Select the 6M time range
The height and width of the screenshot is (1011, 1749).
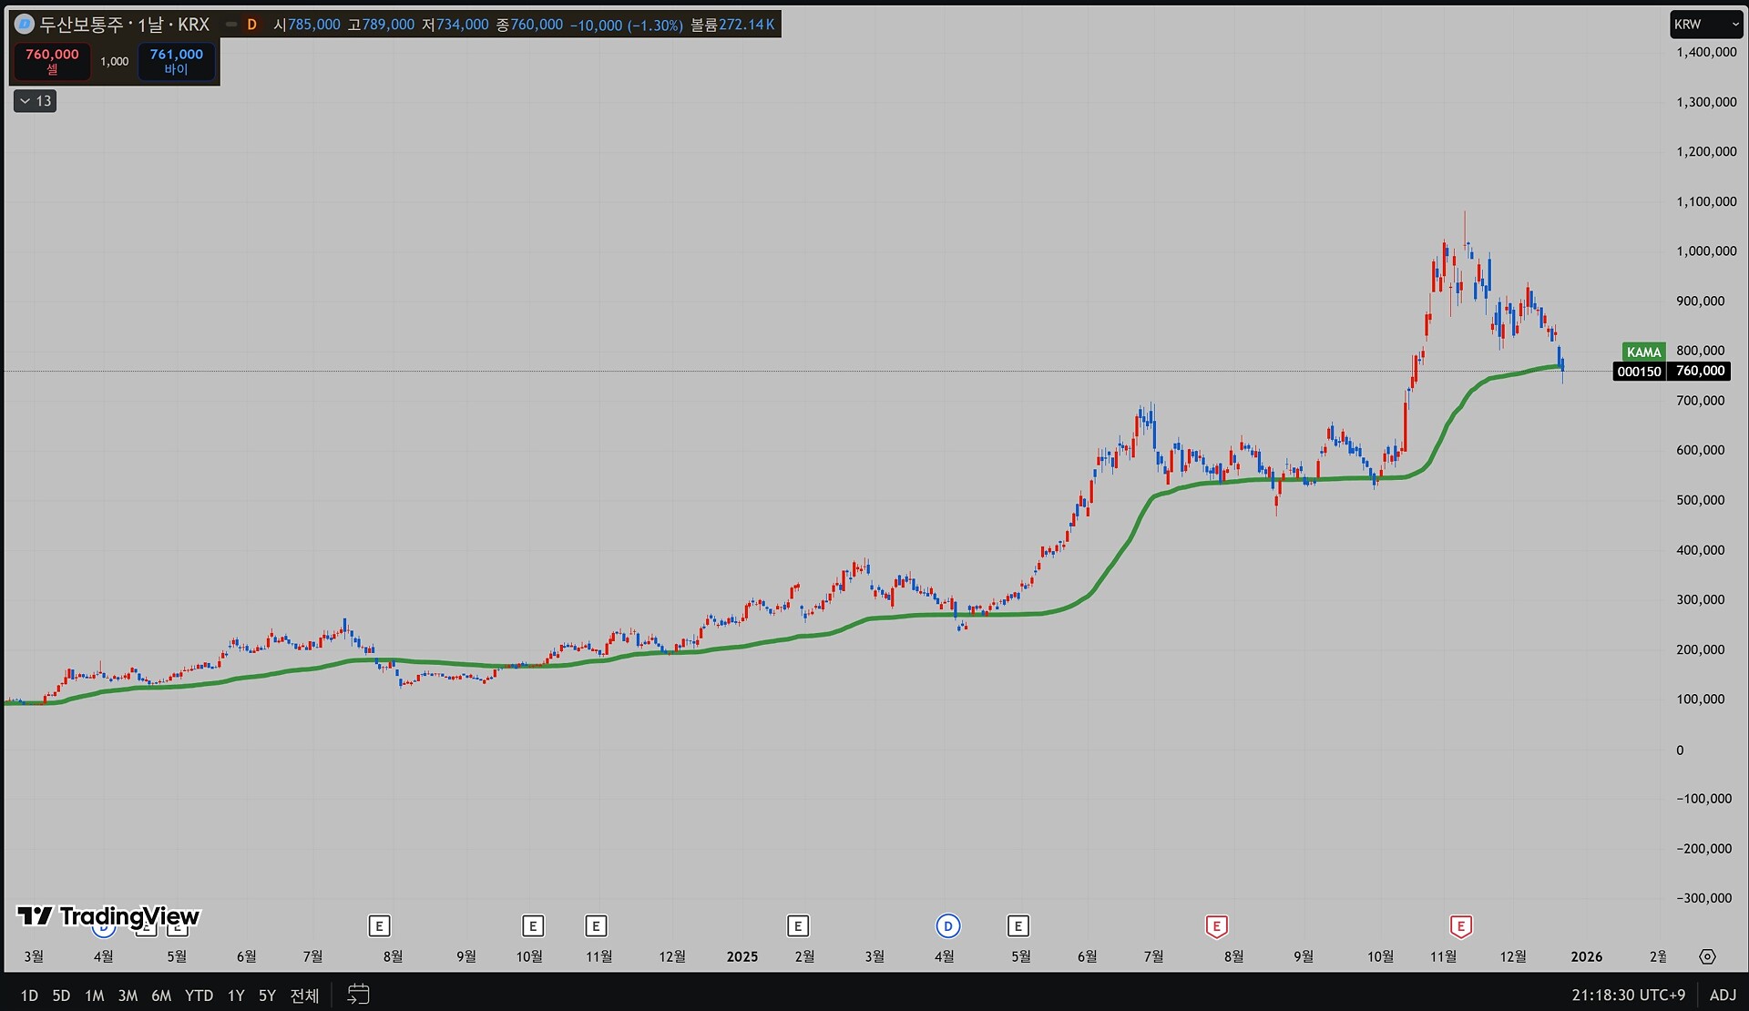[161, 996]
